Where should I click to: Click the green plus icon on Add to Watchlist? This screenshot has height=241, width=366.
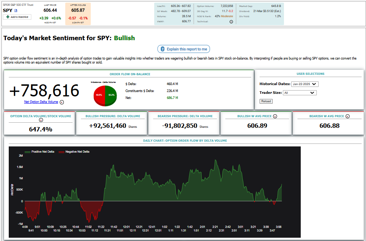[x=8, y=17]
